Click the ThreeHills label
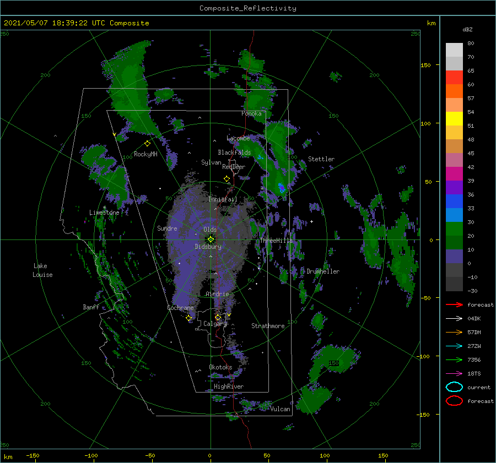The width and height of the screenshot is (496, 463). tap(277, 241)
